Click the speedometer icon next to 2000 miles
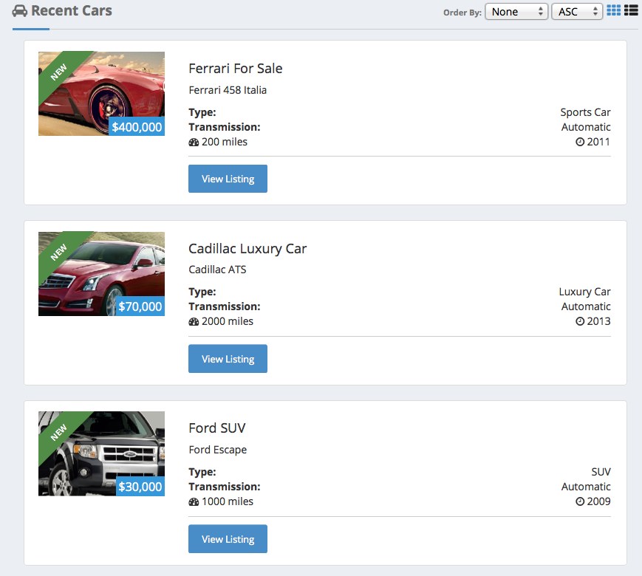This screenshot has height=576, width=642. click(x=194, y=322)
